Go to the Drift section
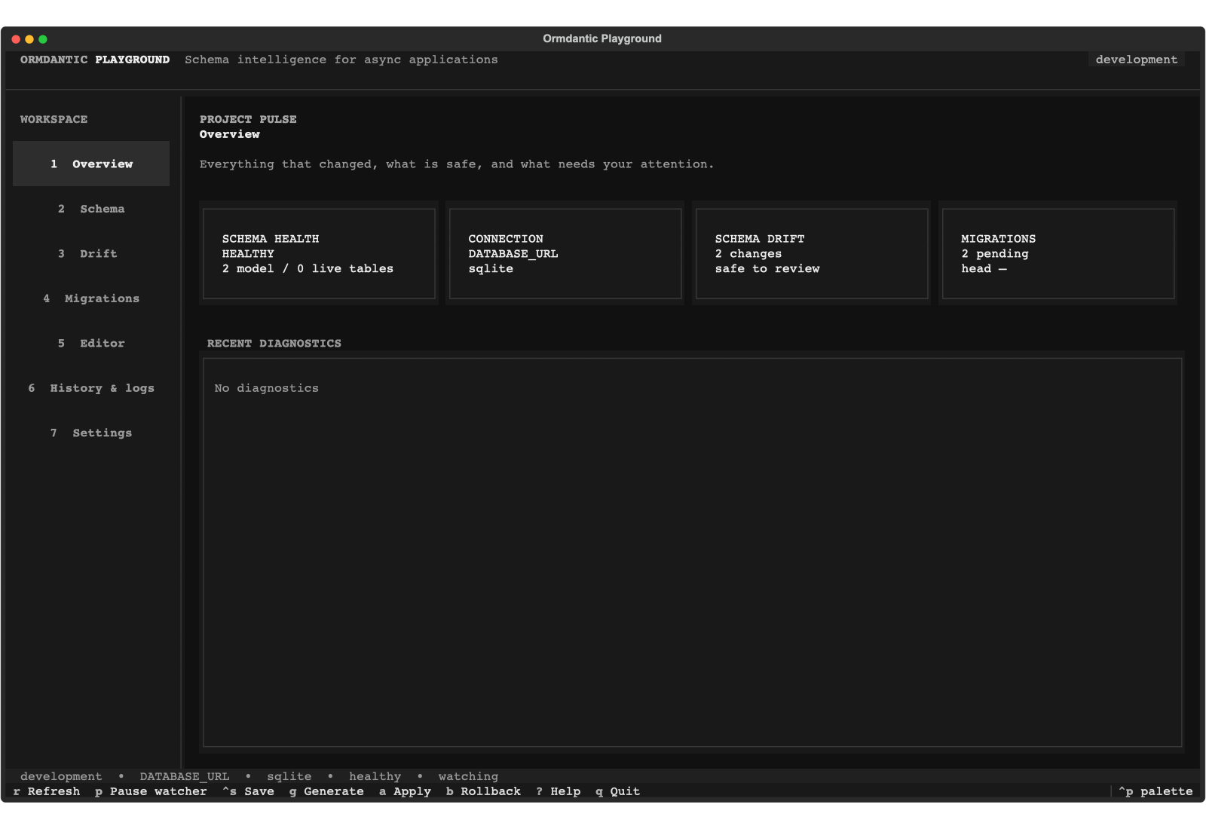This screenshot has width=1206, height=829. [x=91, y=253]
